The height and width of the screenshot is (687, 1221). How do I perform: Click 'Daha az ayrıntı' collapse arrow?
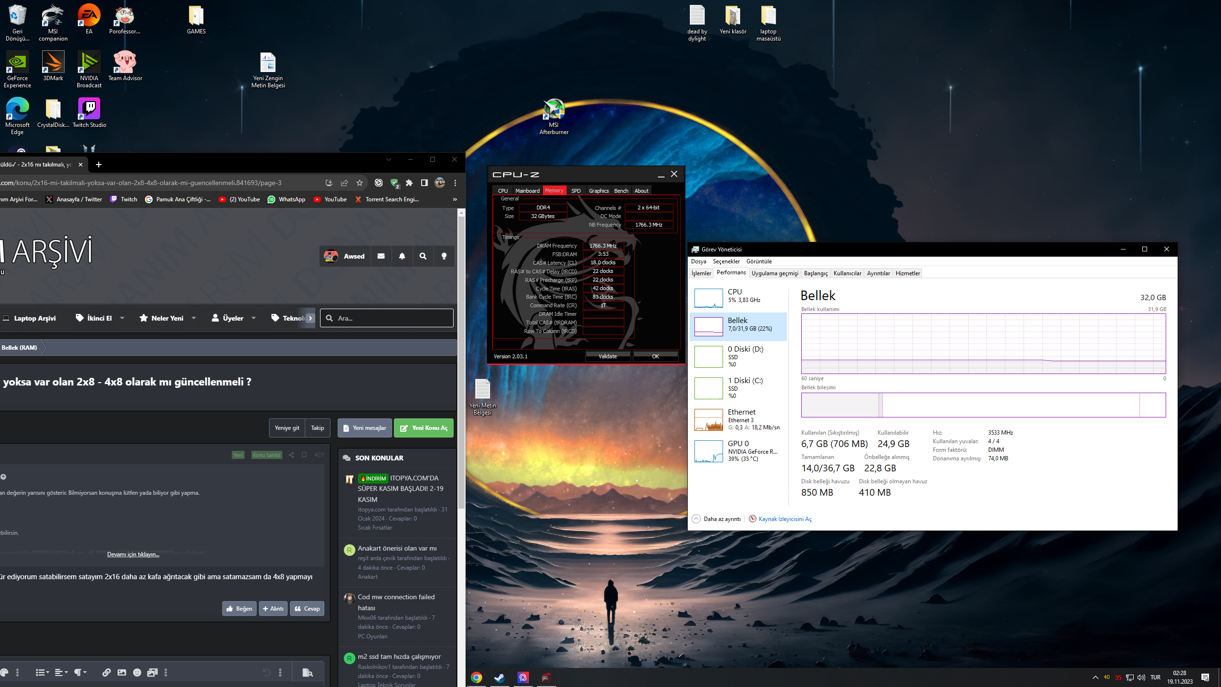point(696,519)
